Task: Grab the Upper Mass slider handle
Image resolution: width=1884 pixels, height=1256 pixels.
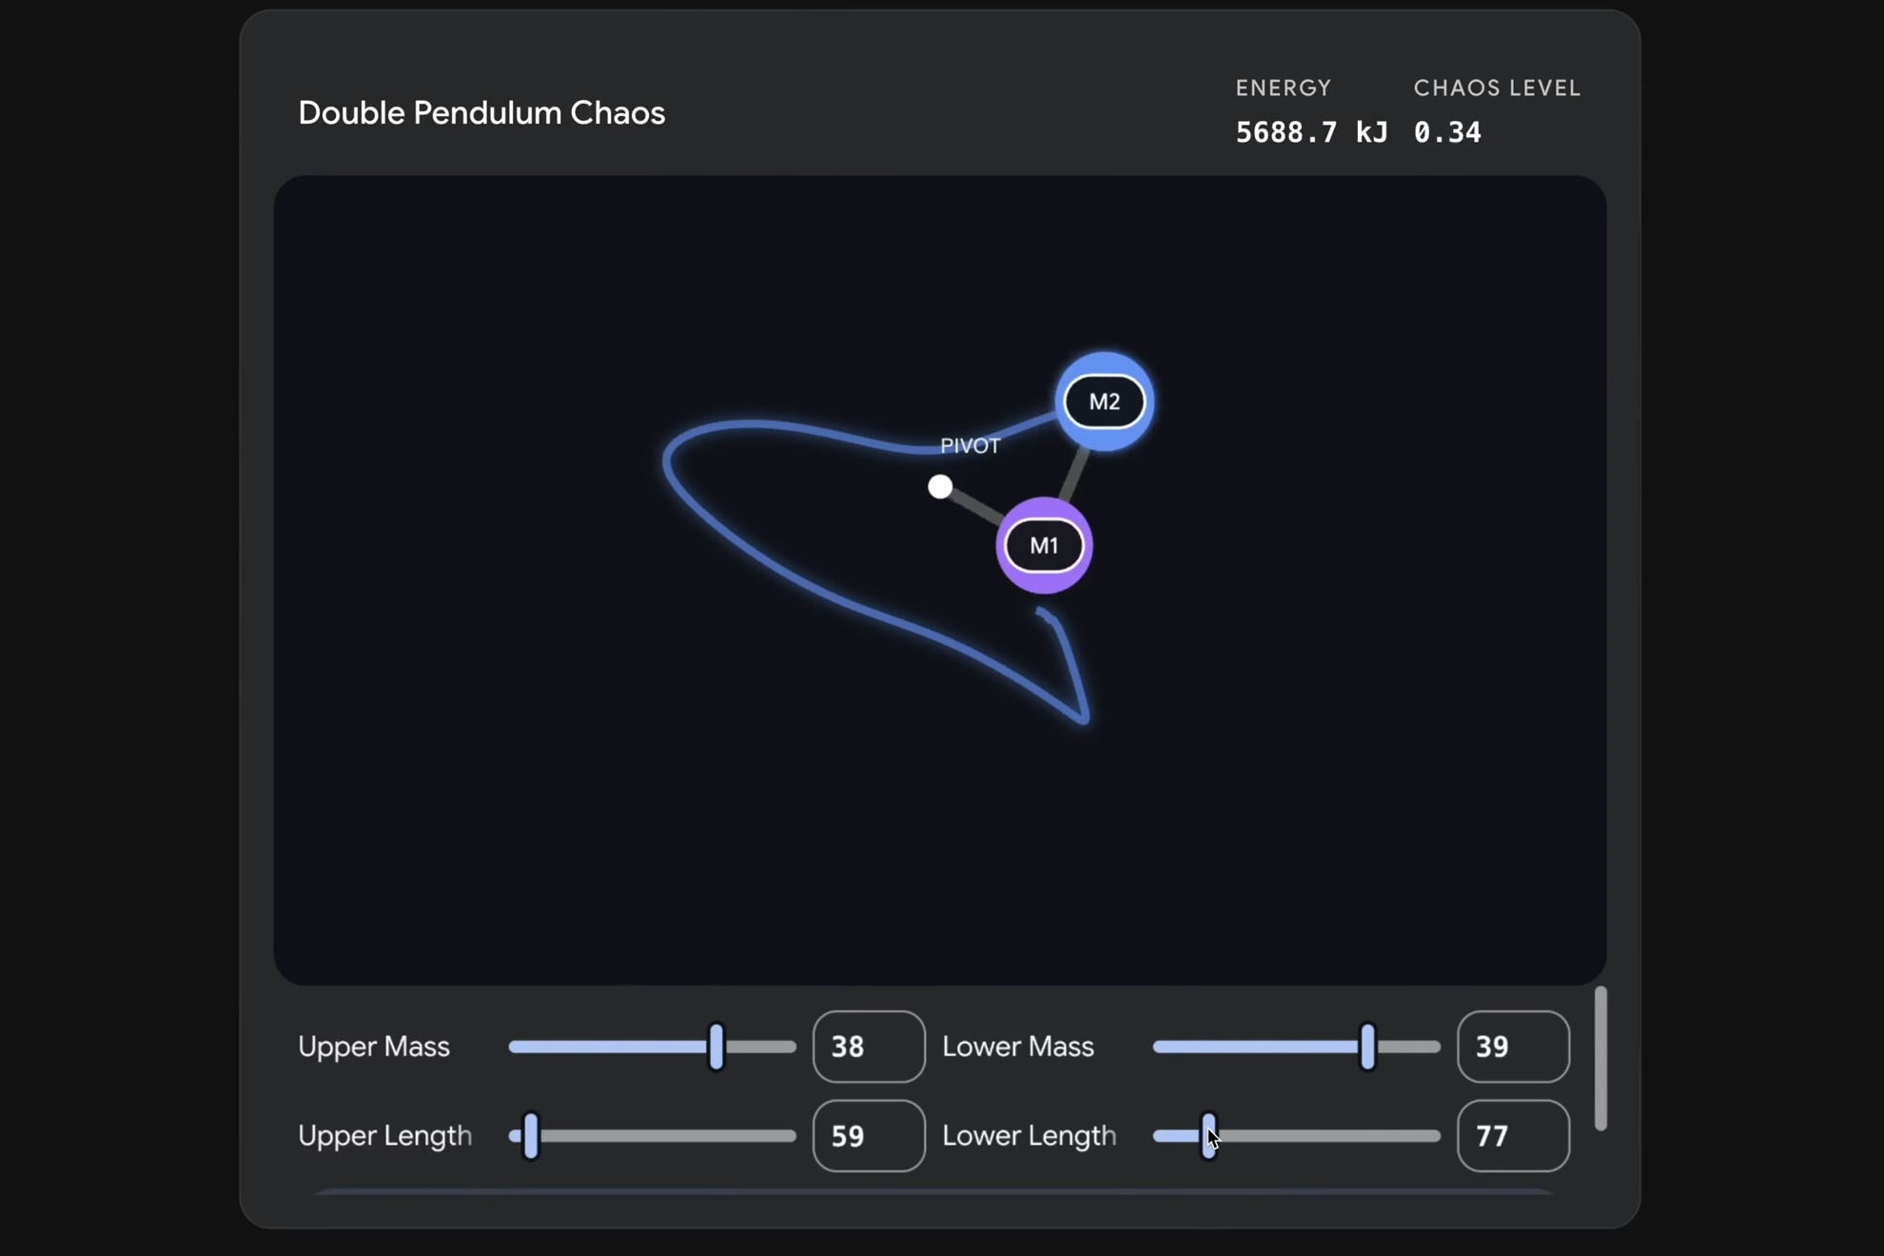Action: click(716, 1047)
